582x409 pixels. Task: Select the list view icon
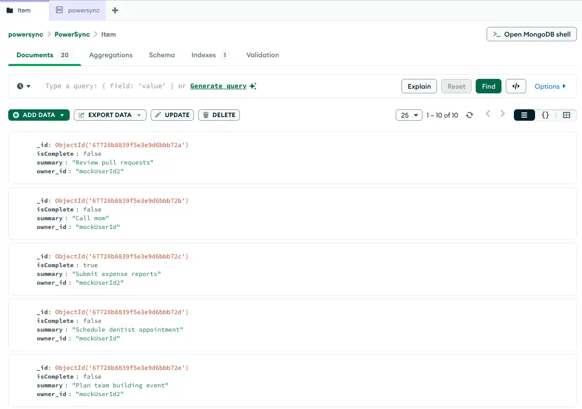[x=524, y=115]
